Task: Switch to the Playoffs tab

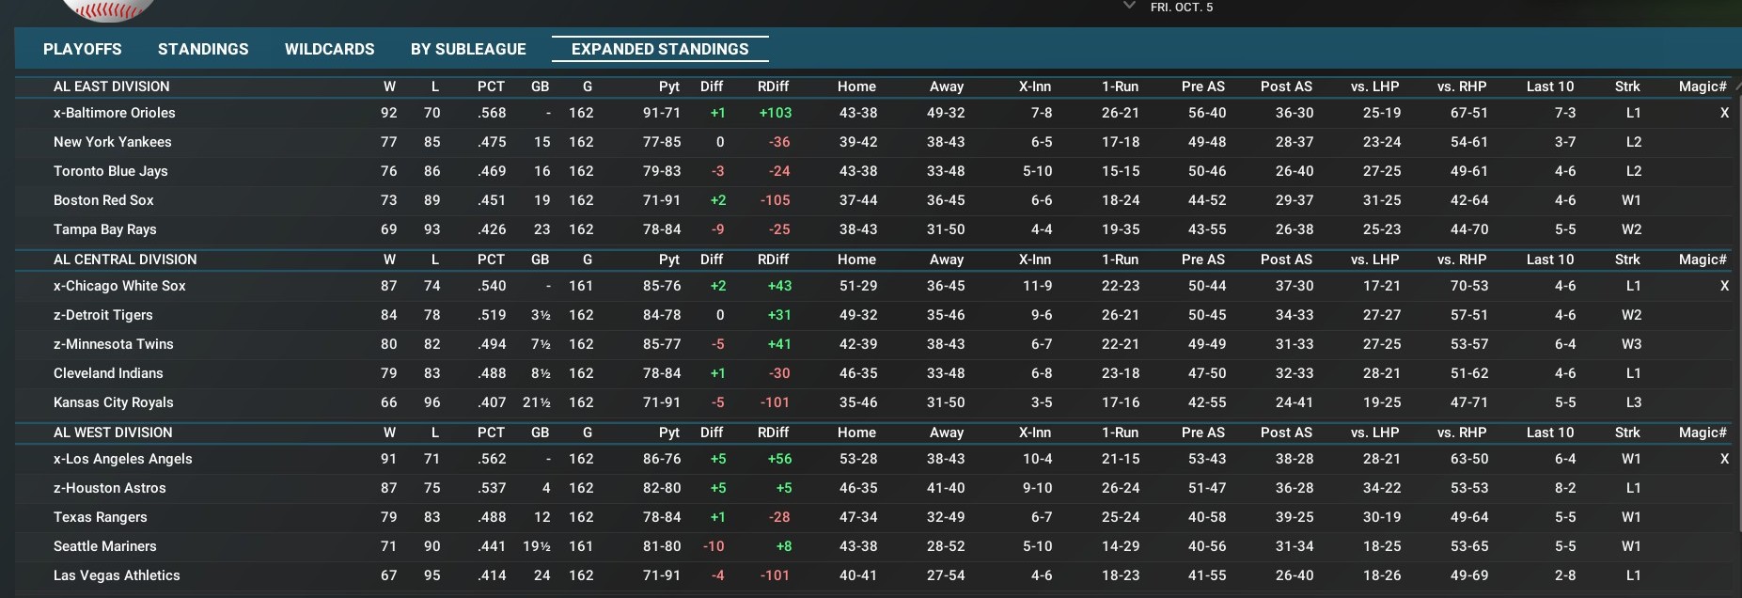Action: coord(82,49)
